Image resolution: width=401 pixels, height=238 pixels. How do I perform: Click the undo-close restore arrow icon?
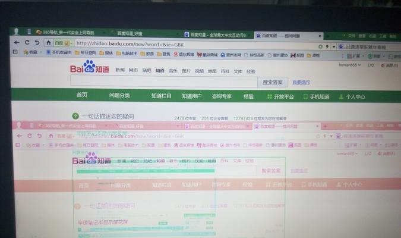37,42
